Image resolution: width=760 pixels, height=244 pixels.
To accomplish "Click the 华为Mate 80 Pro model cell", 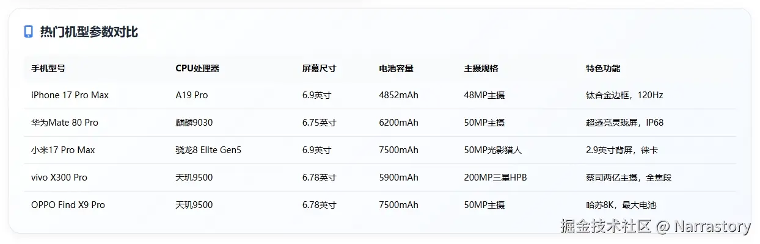I will [x=65, y=123].
